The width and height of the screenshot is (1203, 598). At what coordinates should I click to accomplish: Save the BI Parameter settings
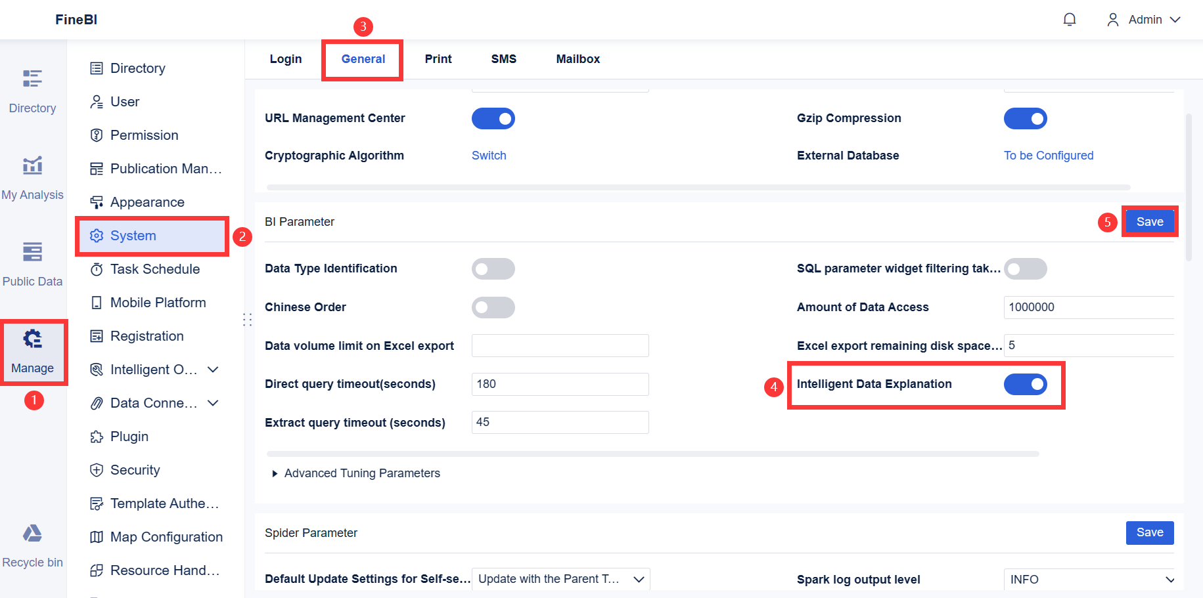pos(1149,221)
